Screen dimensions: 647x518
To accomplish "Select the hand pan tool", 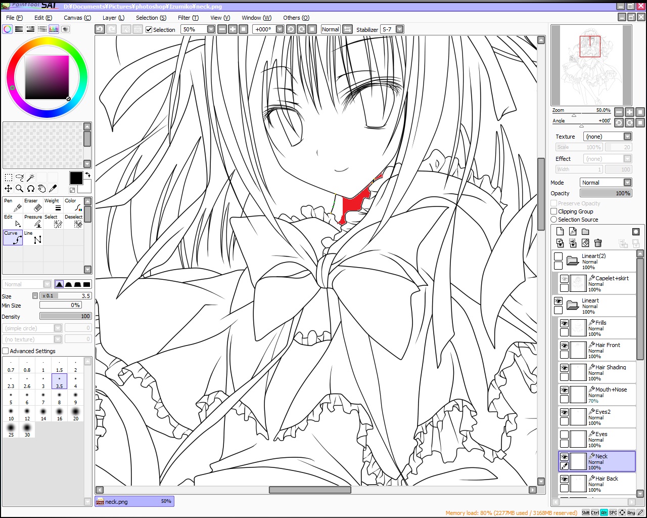I will (42, 189).
